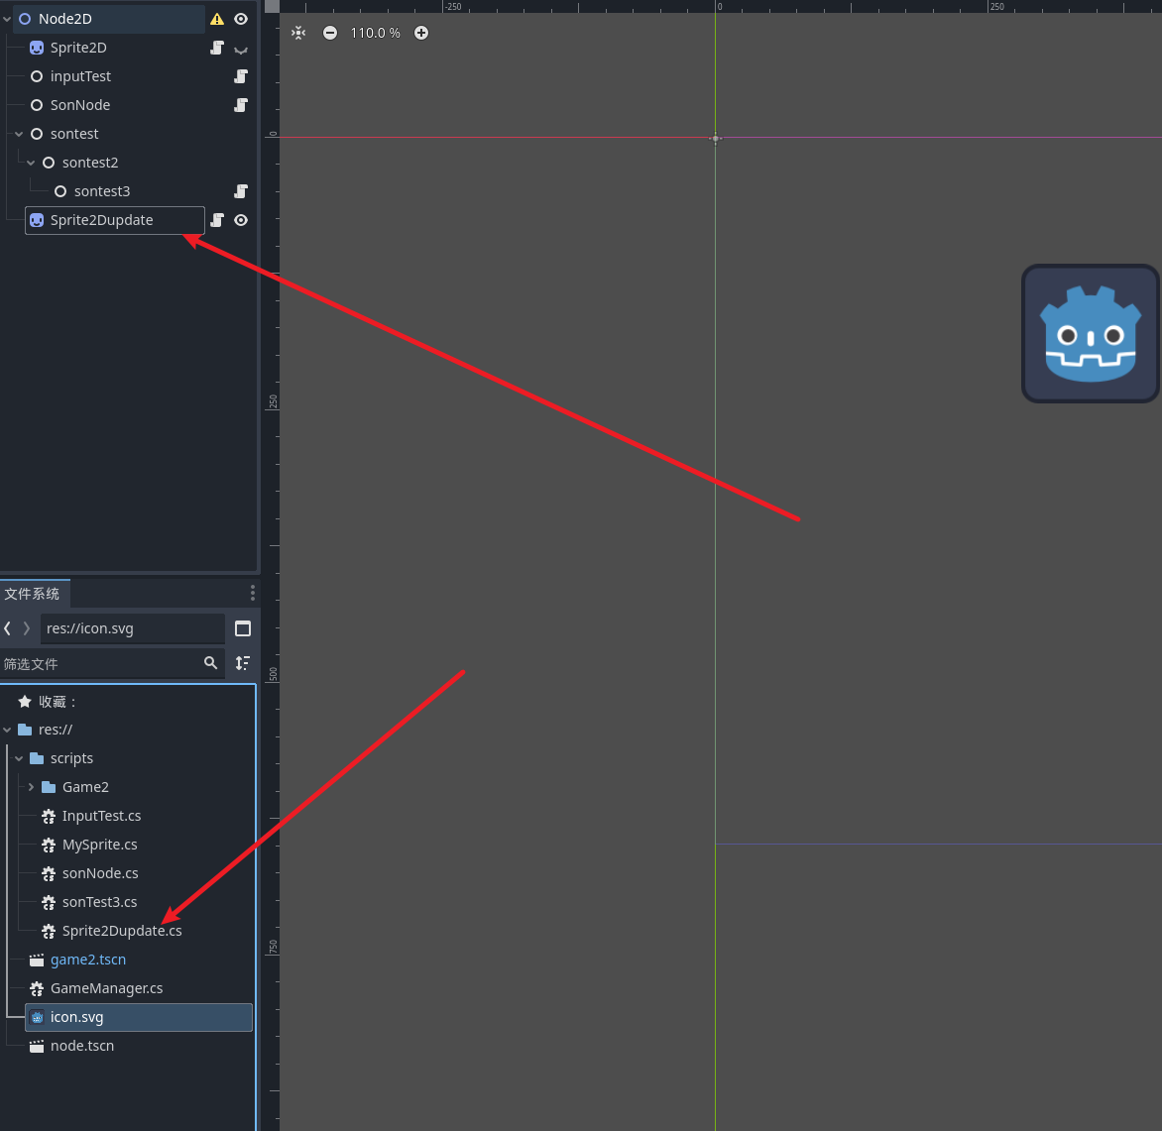The image size is (1162, 1131).
Task: Select sonNode.cs file
Action: (x=100, y=873)
